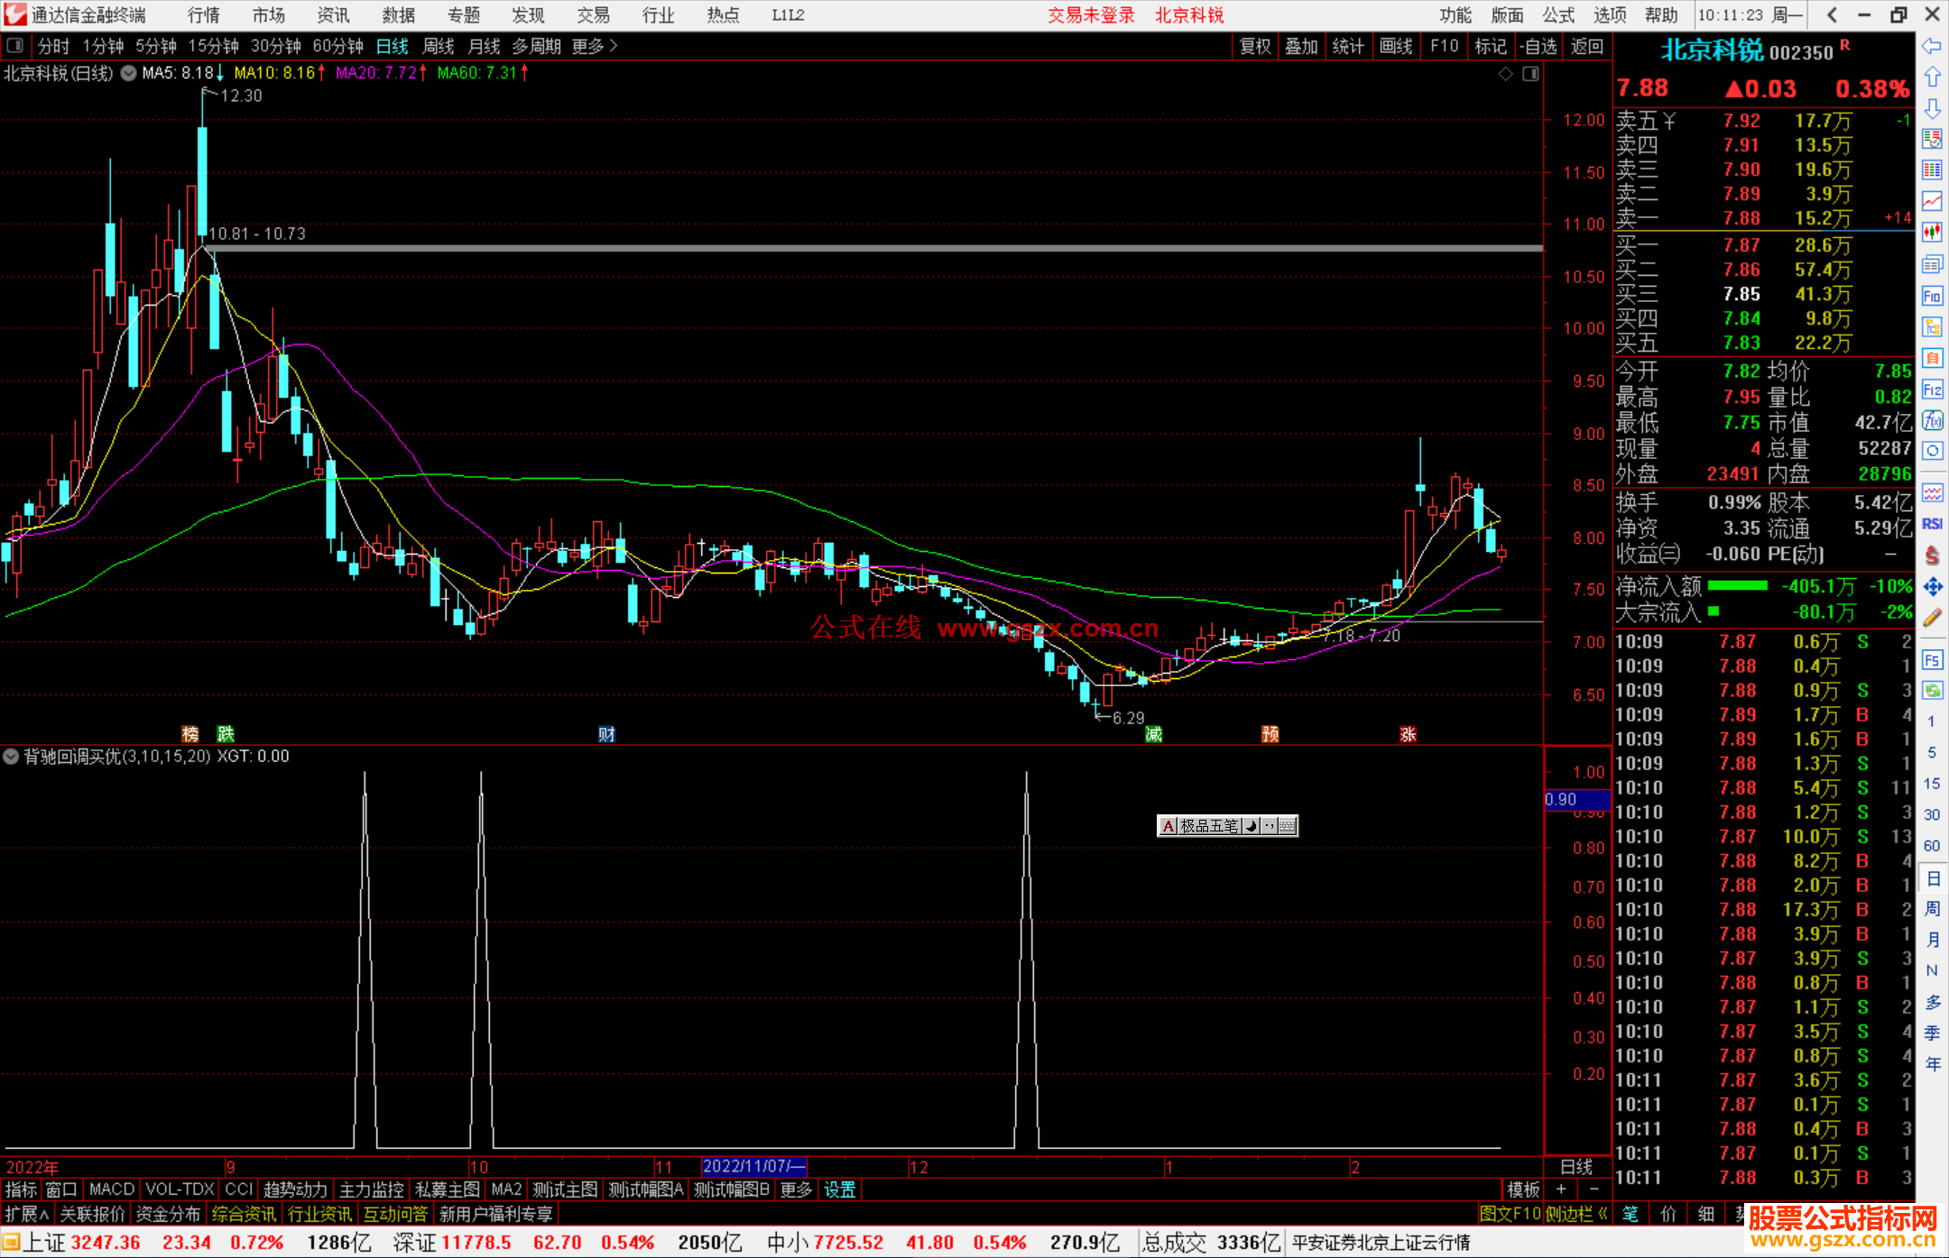Toggle the 背驰回调买优 indicator round button
This screenshot has height=1258, width=1949.
coord(12,757)
